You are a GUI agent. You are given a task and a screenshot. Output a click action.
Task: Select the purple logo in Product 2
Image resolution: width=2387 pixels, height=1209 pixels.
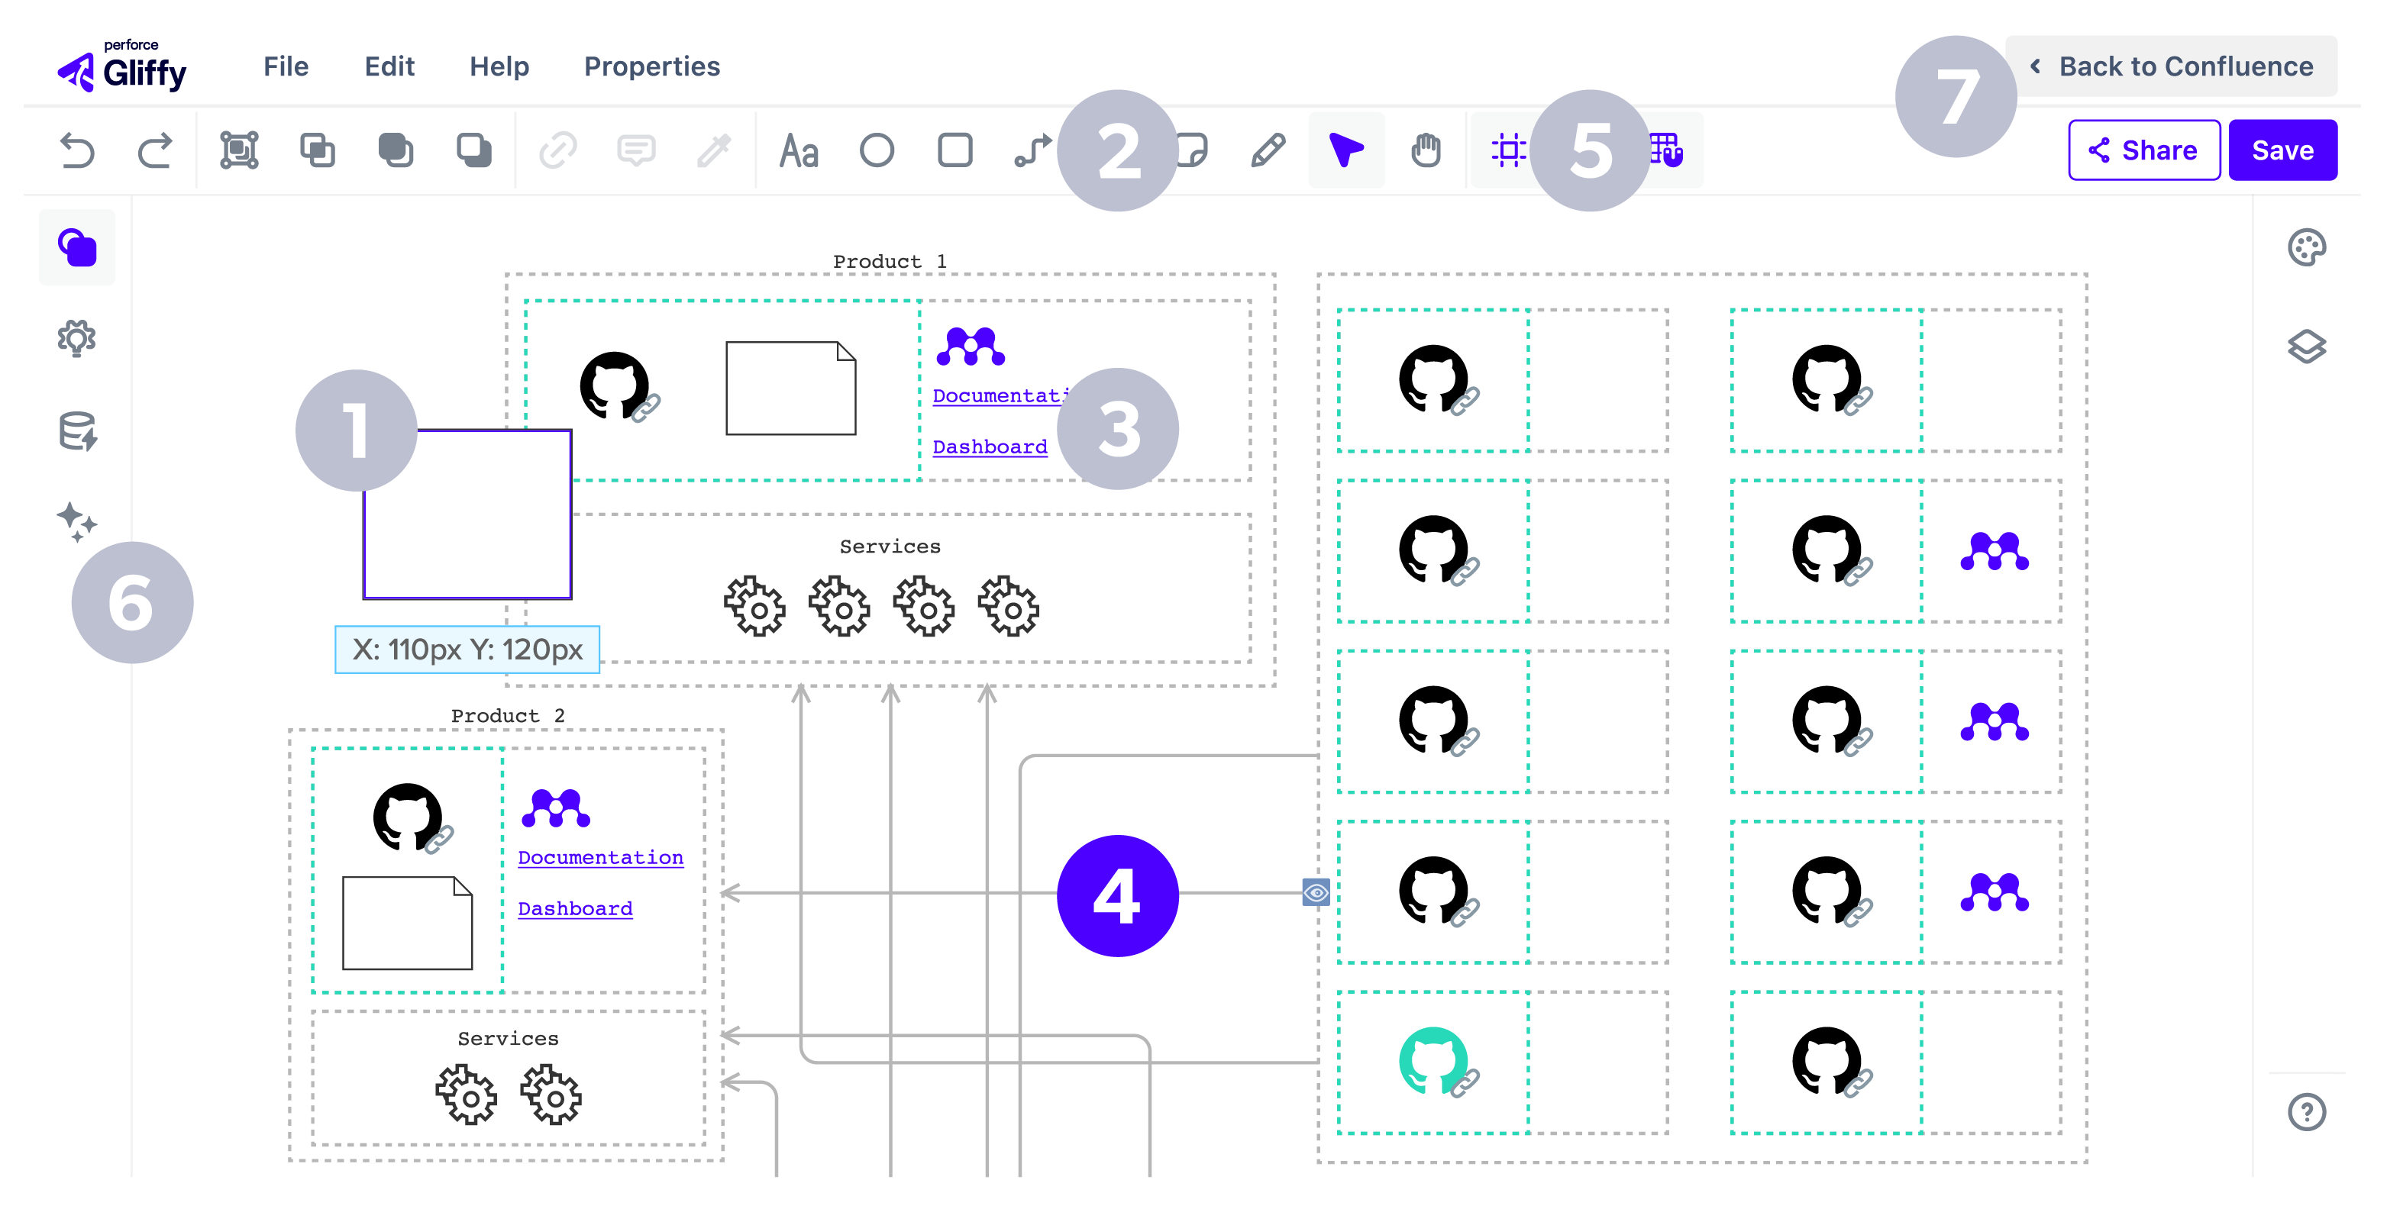555,809
